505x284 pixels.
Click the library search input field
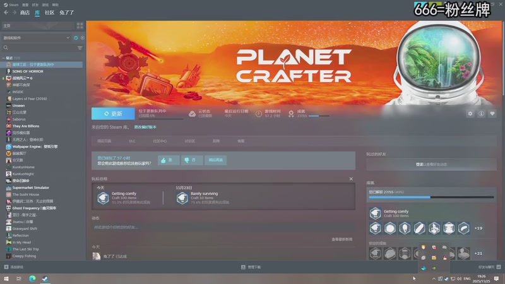42,48
